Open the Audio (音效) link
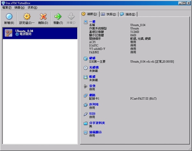192x151 pixels. click(92, 86)
